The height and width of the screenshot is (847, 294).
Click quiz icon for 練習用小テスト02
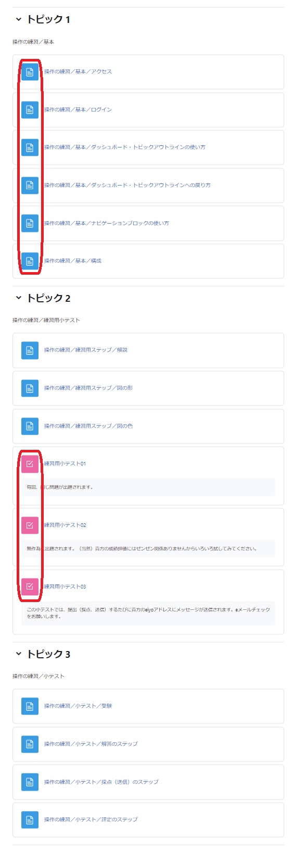(x=30, y=525)
